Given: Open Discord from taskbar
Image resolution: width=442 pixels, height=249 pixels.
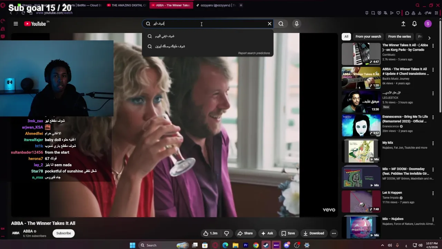Looking at the screenshot, I should (287, 245).
